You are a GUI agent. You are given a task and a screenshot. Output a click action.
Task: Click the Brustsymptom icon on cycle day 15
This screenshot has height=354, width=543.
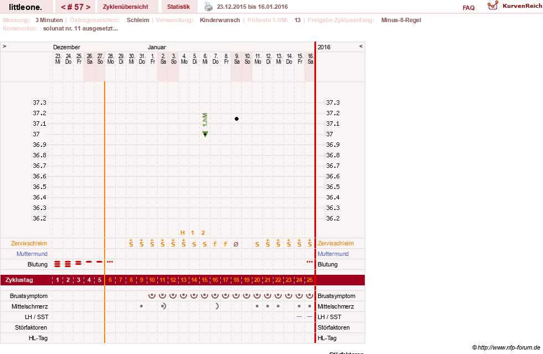(x=204, y=296)
